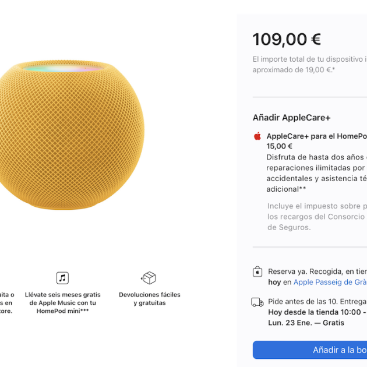Click the Devoluciones fáciles y gratuitas text
Image resolution: width=367 pixels, height=367 pixels.
pyautogui.click(x=149, y=299)
